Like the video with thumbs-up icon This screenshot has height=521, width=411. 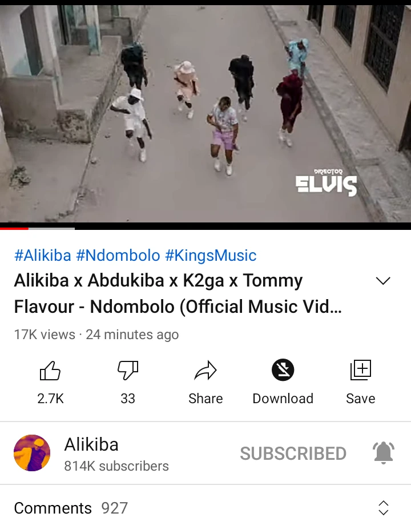[x=50, y=371]
